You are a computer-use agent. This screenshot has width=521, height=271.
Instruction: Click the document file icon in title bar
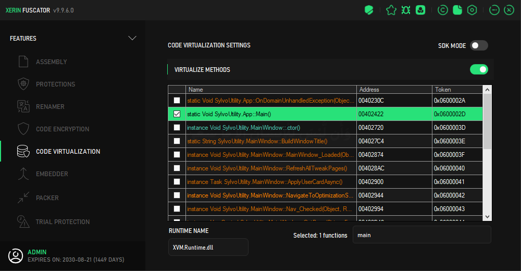click(457, 10)
